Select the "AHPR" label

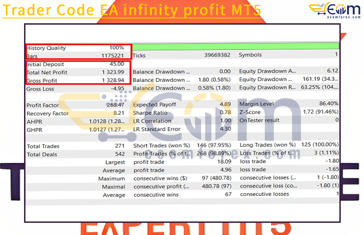click(34, 122)
